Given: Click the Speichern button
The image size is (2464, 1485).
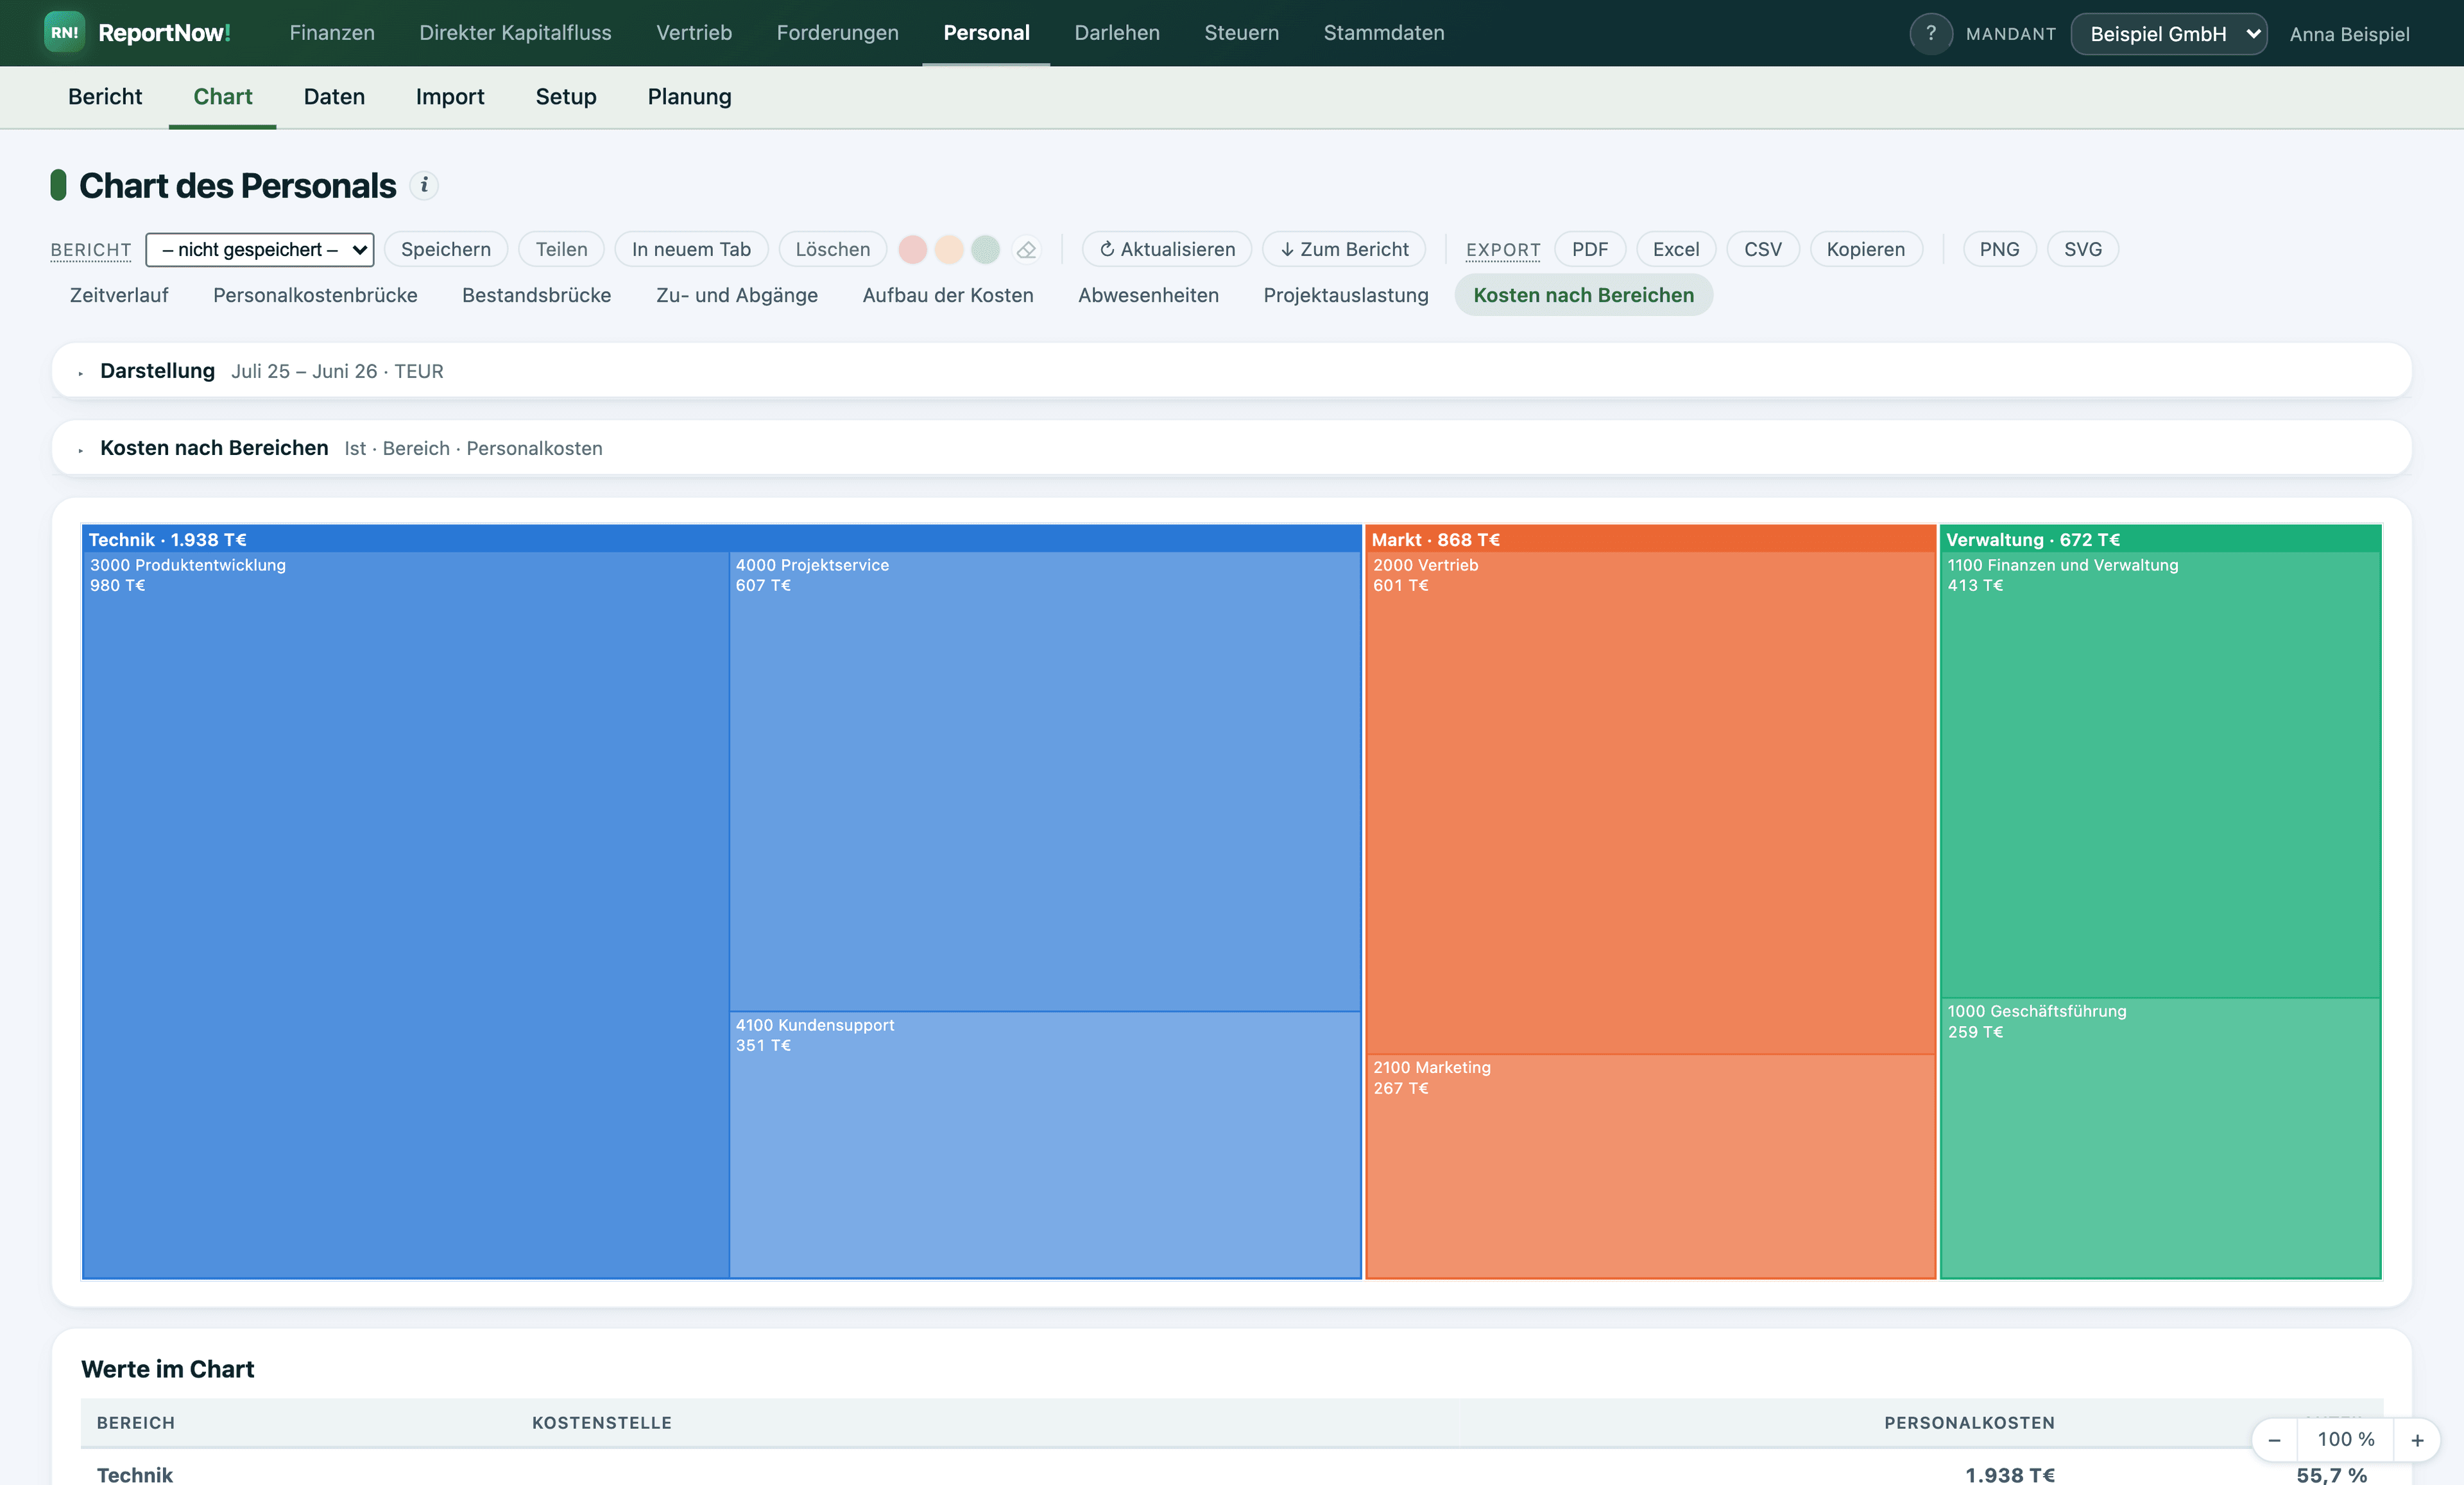Looking at the screenshot, I should coord(446,249).
